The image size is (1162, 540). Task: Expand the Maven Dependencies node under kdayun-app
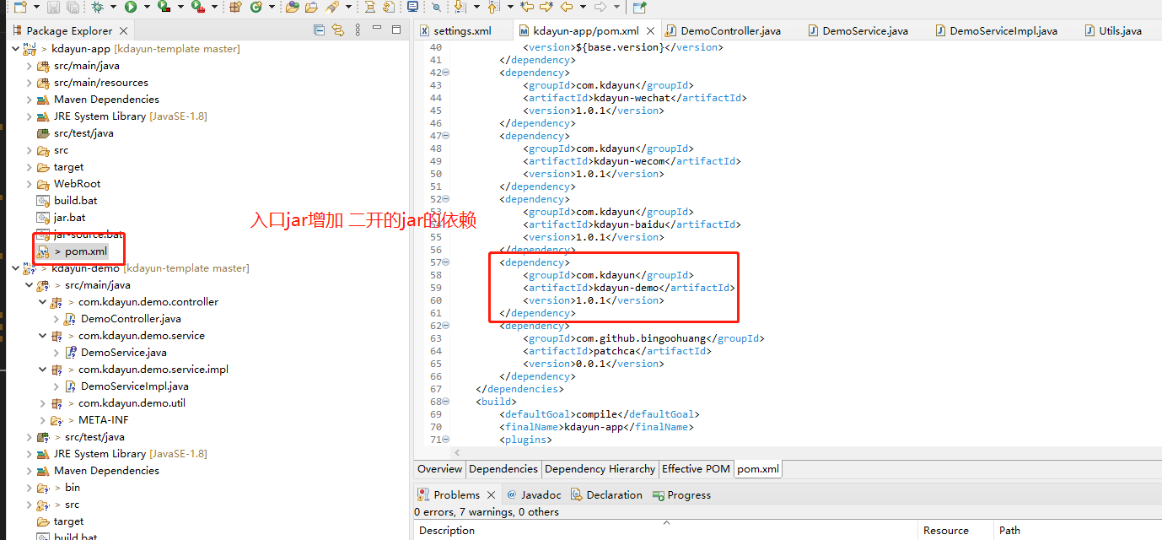(30, 100)
